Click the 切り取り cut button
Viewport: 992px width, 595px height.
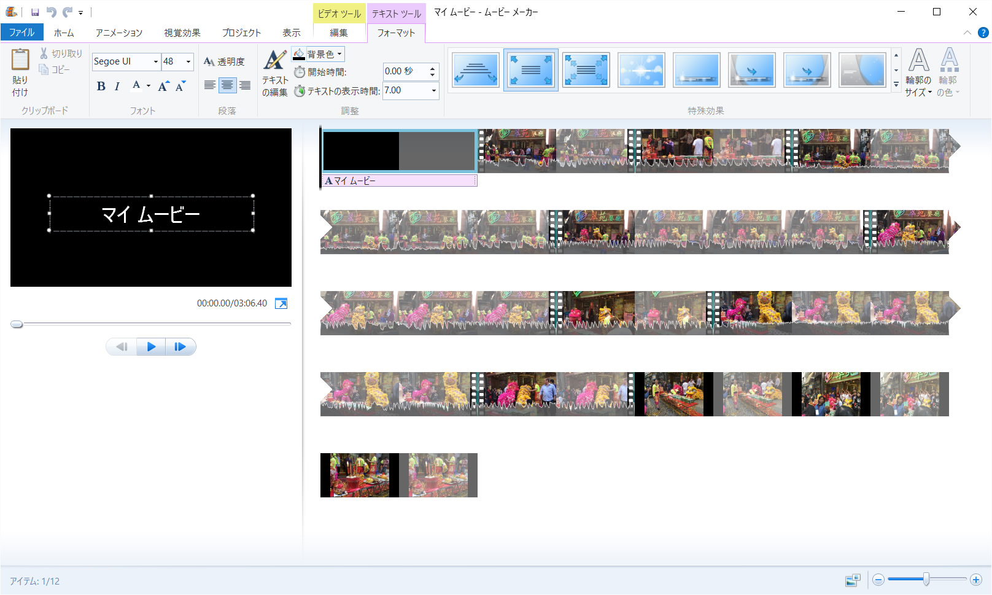tap(61, 53)
